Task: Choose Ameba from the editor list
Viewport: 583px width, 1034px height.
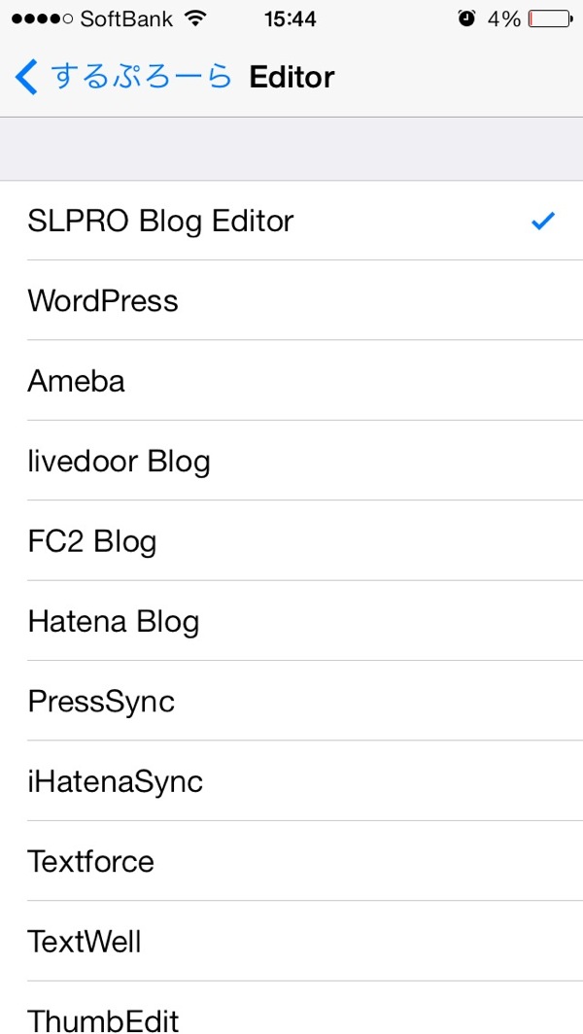Action: point(291,381)
